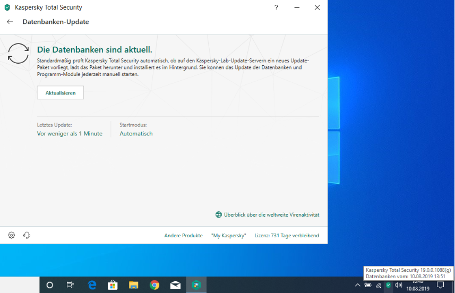This screenshot has width=455, height=293.
Task: Minimize the Kaspersky Total Security window
Action: tap(297, 7)
